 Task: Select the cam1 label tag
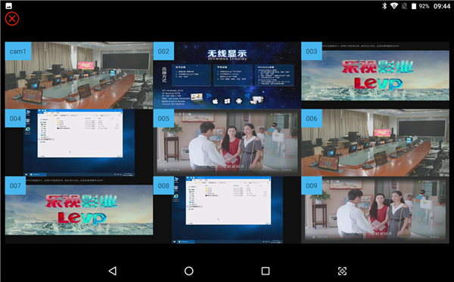click(x=18, y=51)
